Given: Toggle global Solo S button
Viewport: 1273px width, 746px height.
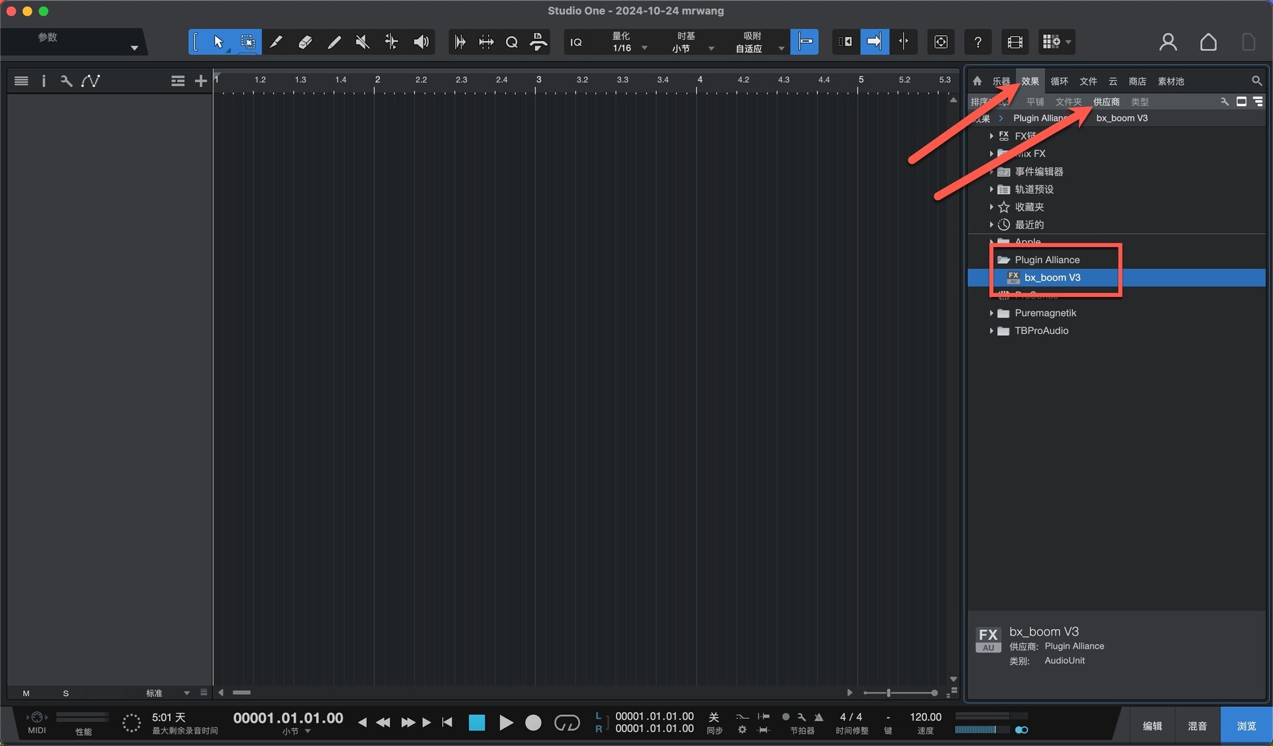Looking at the screenshot, I should [66, 693].
